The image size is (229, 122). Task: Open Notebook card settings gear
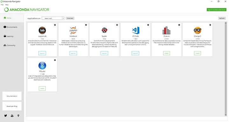(86, 25)
